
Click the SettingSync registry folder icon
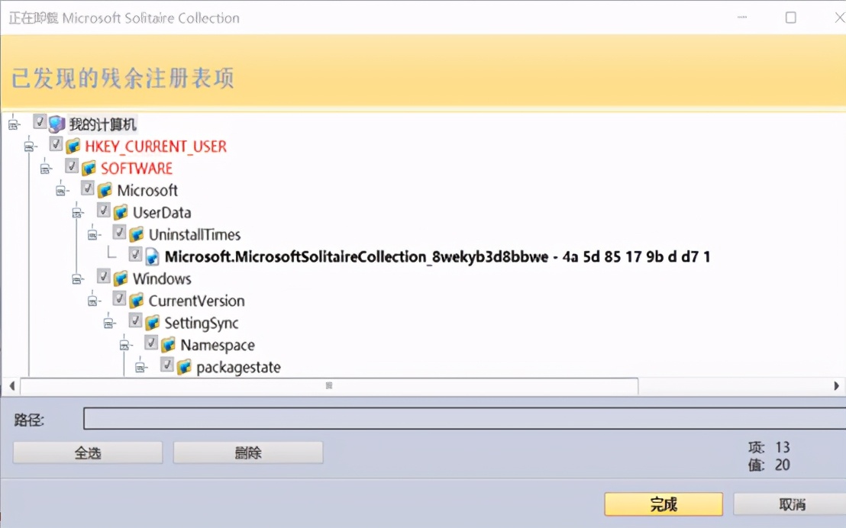click(x=153, y=323)
